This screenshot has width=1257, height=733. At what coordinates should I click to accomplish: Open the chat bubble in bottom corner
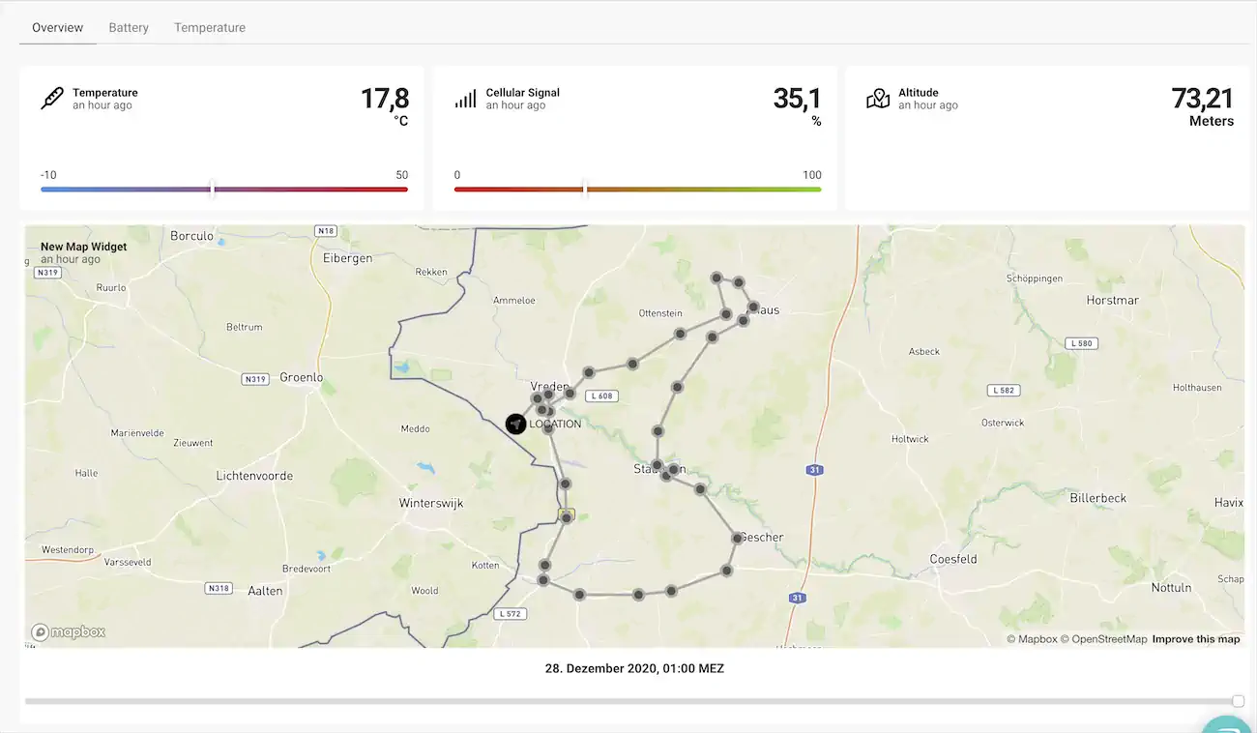pos(1228,725)
